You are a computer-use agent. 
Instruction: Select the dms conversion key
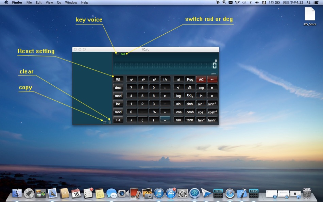pos(118,87)
